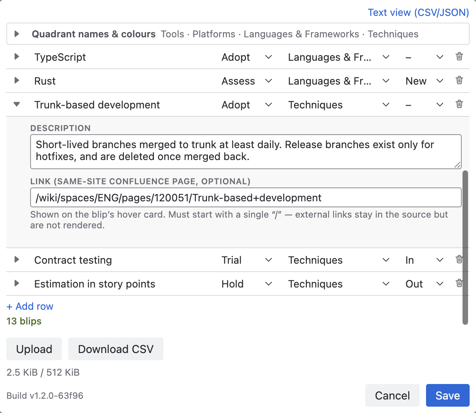Expand the Contract testing row
Image resolution: width=476 pixels, height=413 pixels.
(x=17, y=260)
